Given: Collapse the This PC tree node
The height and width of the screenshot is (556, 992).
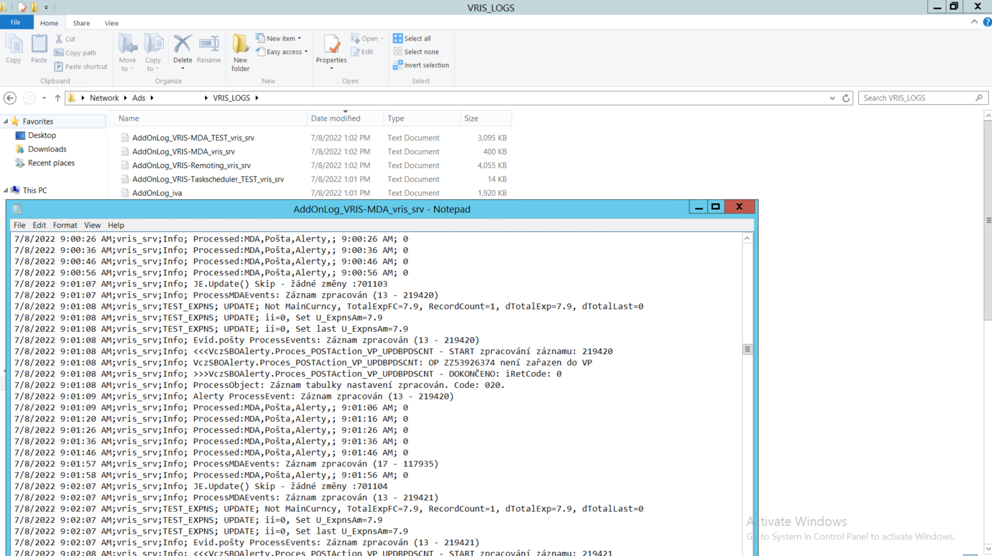Looking at the screenshot, I should click(x=6, y=190).
